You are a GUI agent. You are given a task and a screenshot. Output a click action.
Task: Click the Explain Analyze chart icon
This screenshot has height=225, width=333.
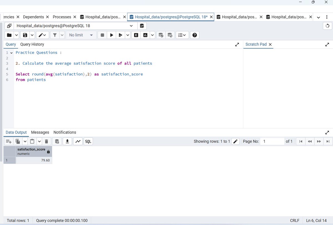[145, 35]
